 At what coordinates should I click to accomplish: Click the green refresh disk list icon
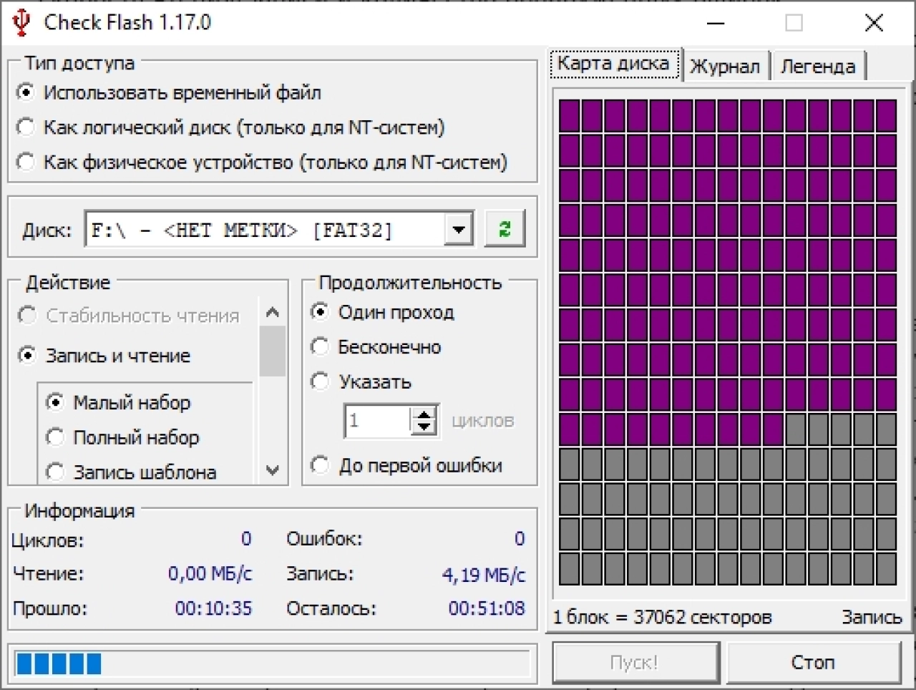click(505, 229)
